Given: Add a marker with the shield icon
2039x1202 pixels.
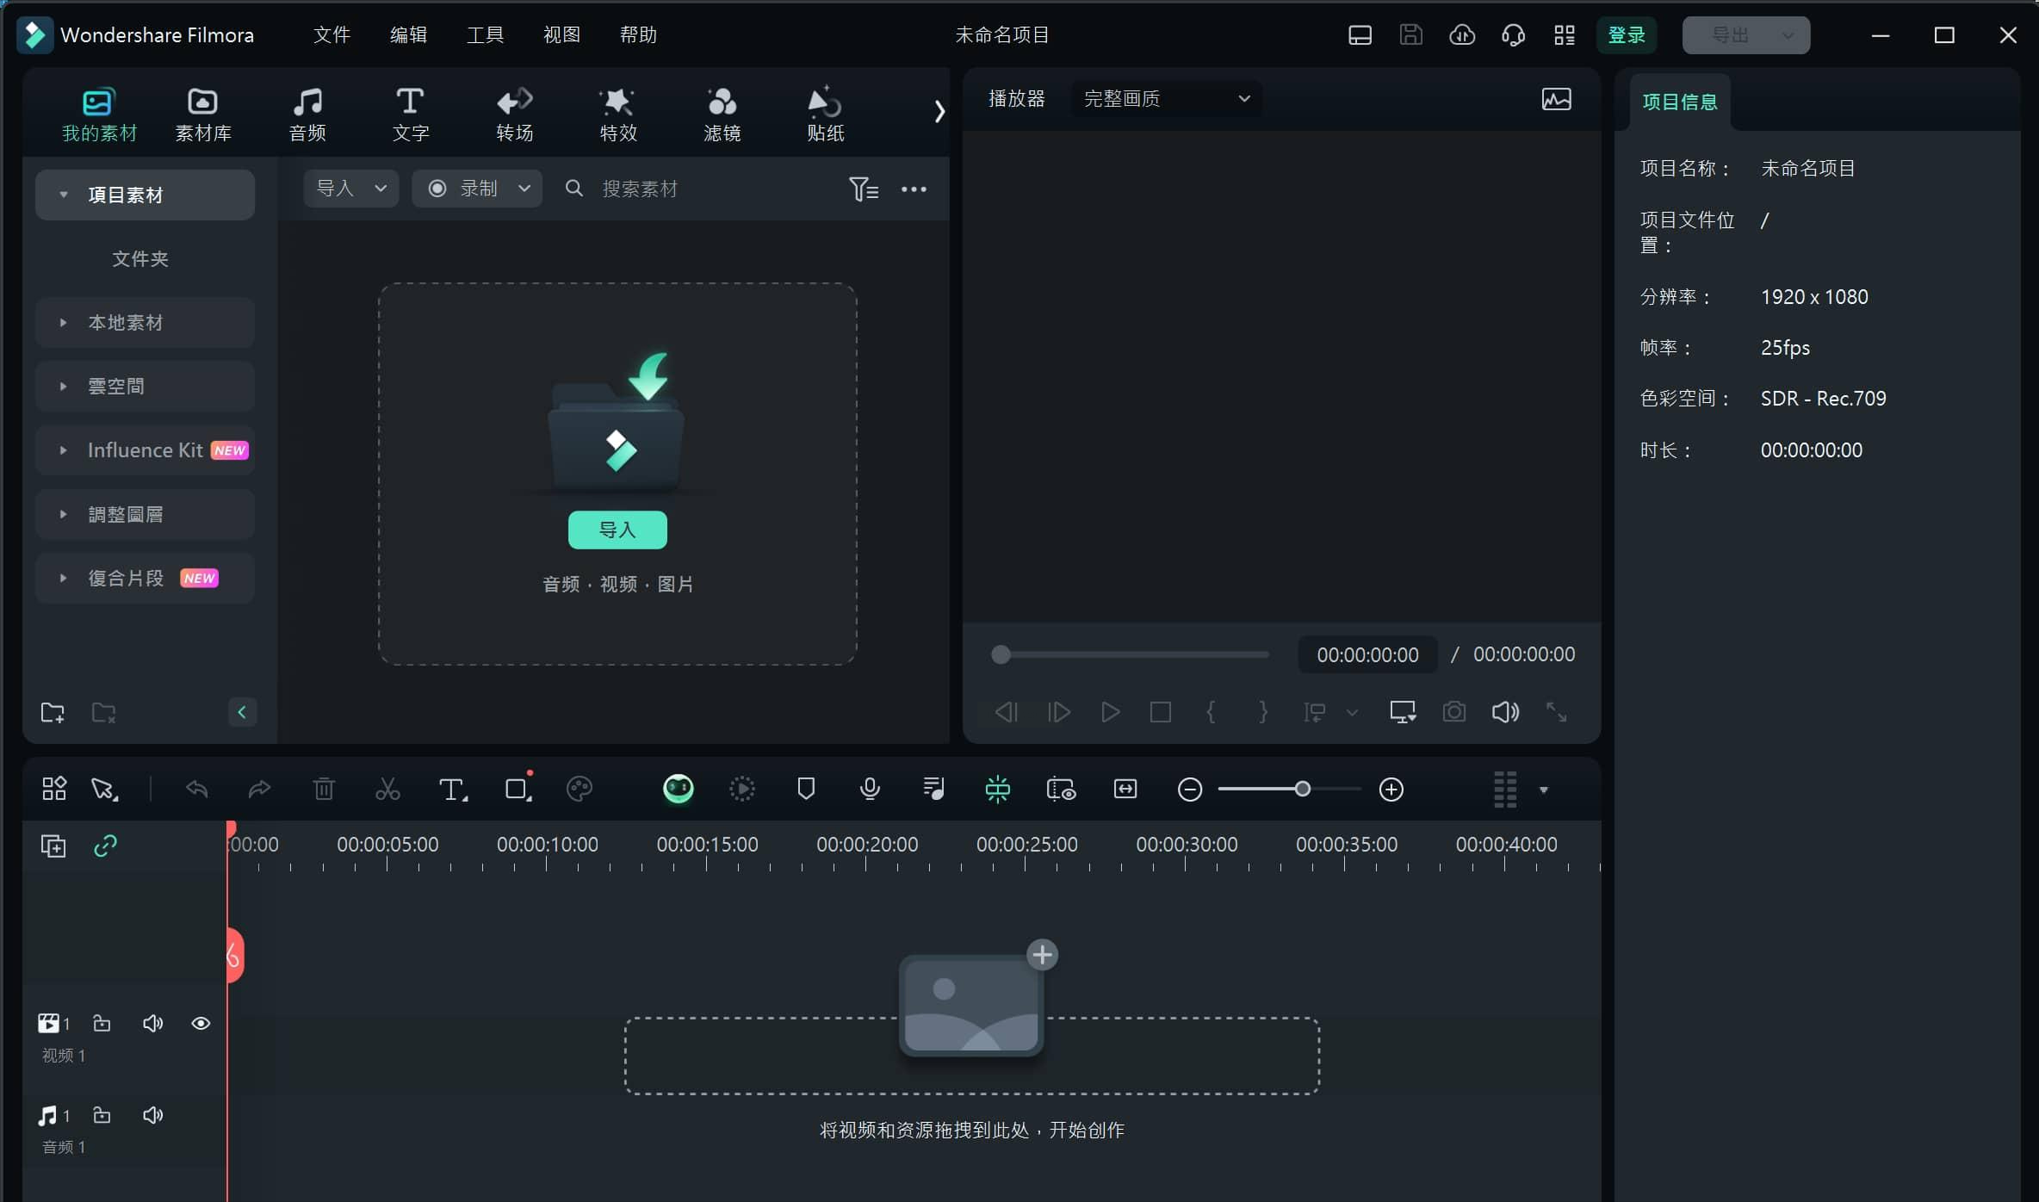Looking at the screenshot, I should [806, 790].
